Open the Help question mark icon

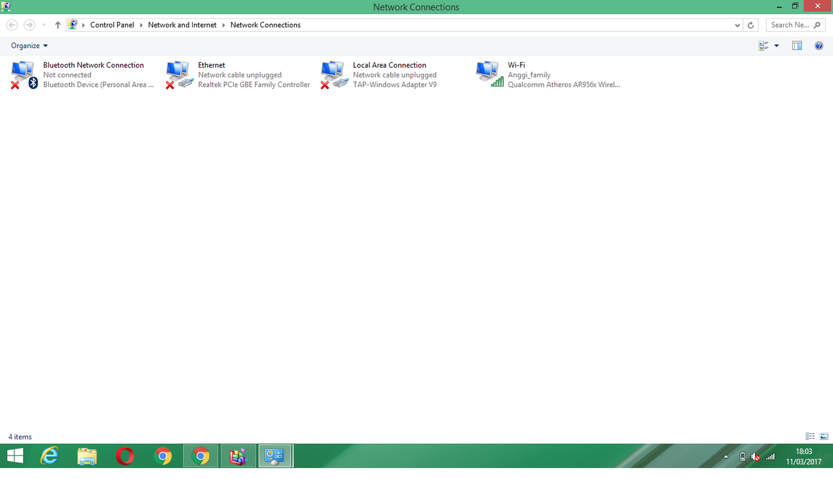[819, 45]
